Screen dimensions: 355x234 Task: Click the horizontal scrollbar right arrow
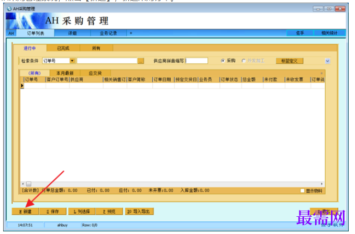pyautogui.click(x=321, y=184)
